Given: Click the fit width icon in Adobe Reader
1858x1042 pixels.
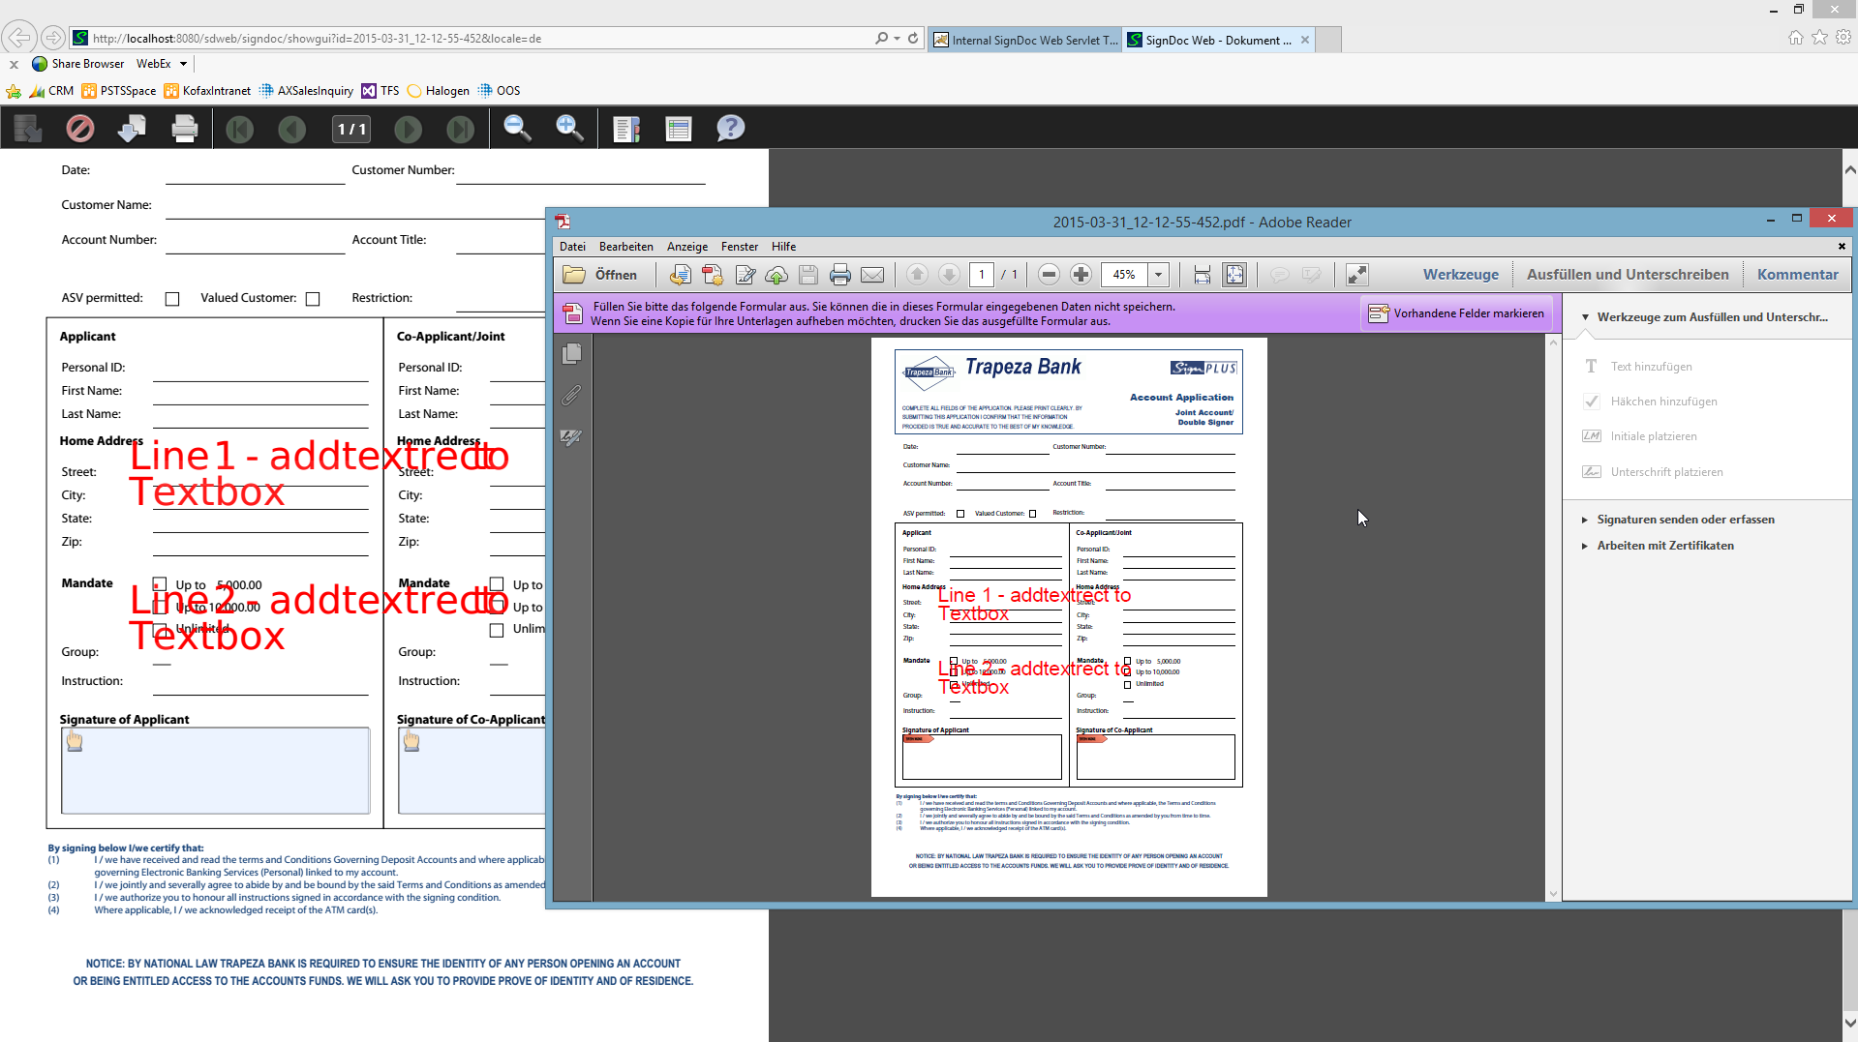Looking at the screenshot, I should 1203,275.
